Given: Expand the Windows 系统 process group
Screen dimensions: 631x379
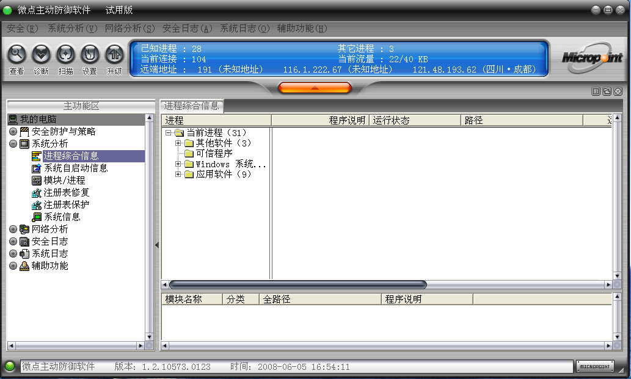Looking at the screenshot, I should pos(178,164).
